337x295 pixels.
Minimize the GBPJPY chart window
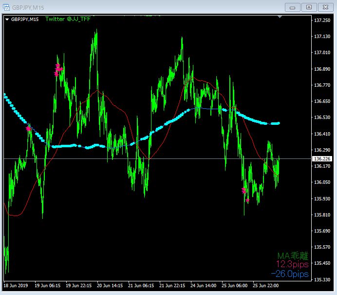(293, 7)
